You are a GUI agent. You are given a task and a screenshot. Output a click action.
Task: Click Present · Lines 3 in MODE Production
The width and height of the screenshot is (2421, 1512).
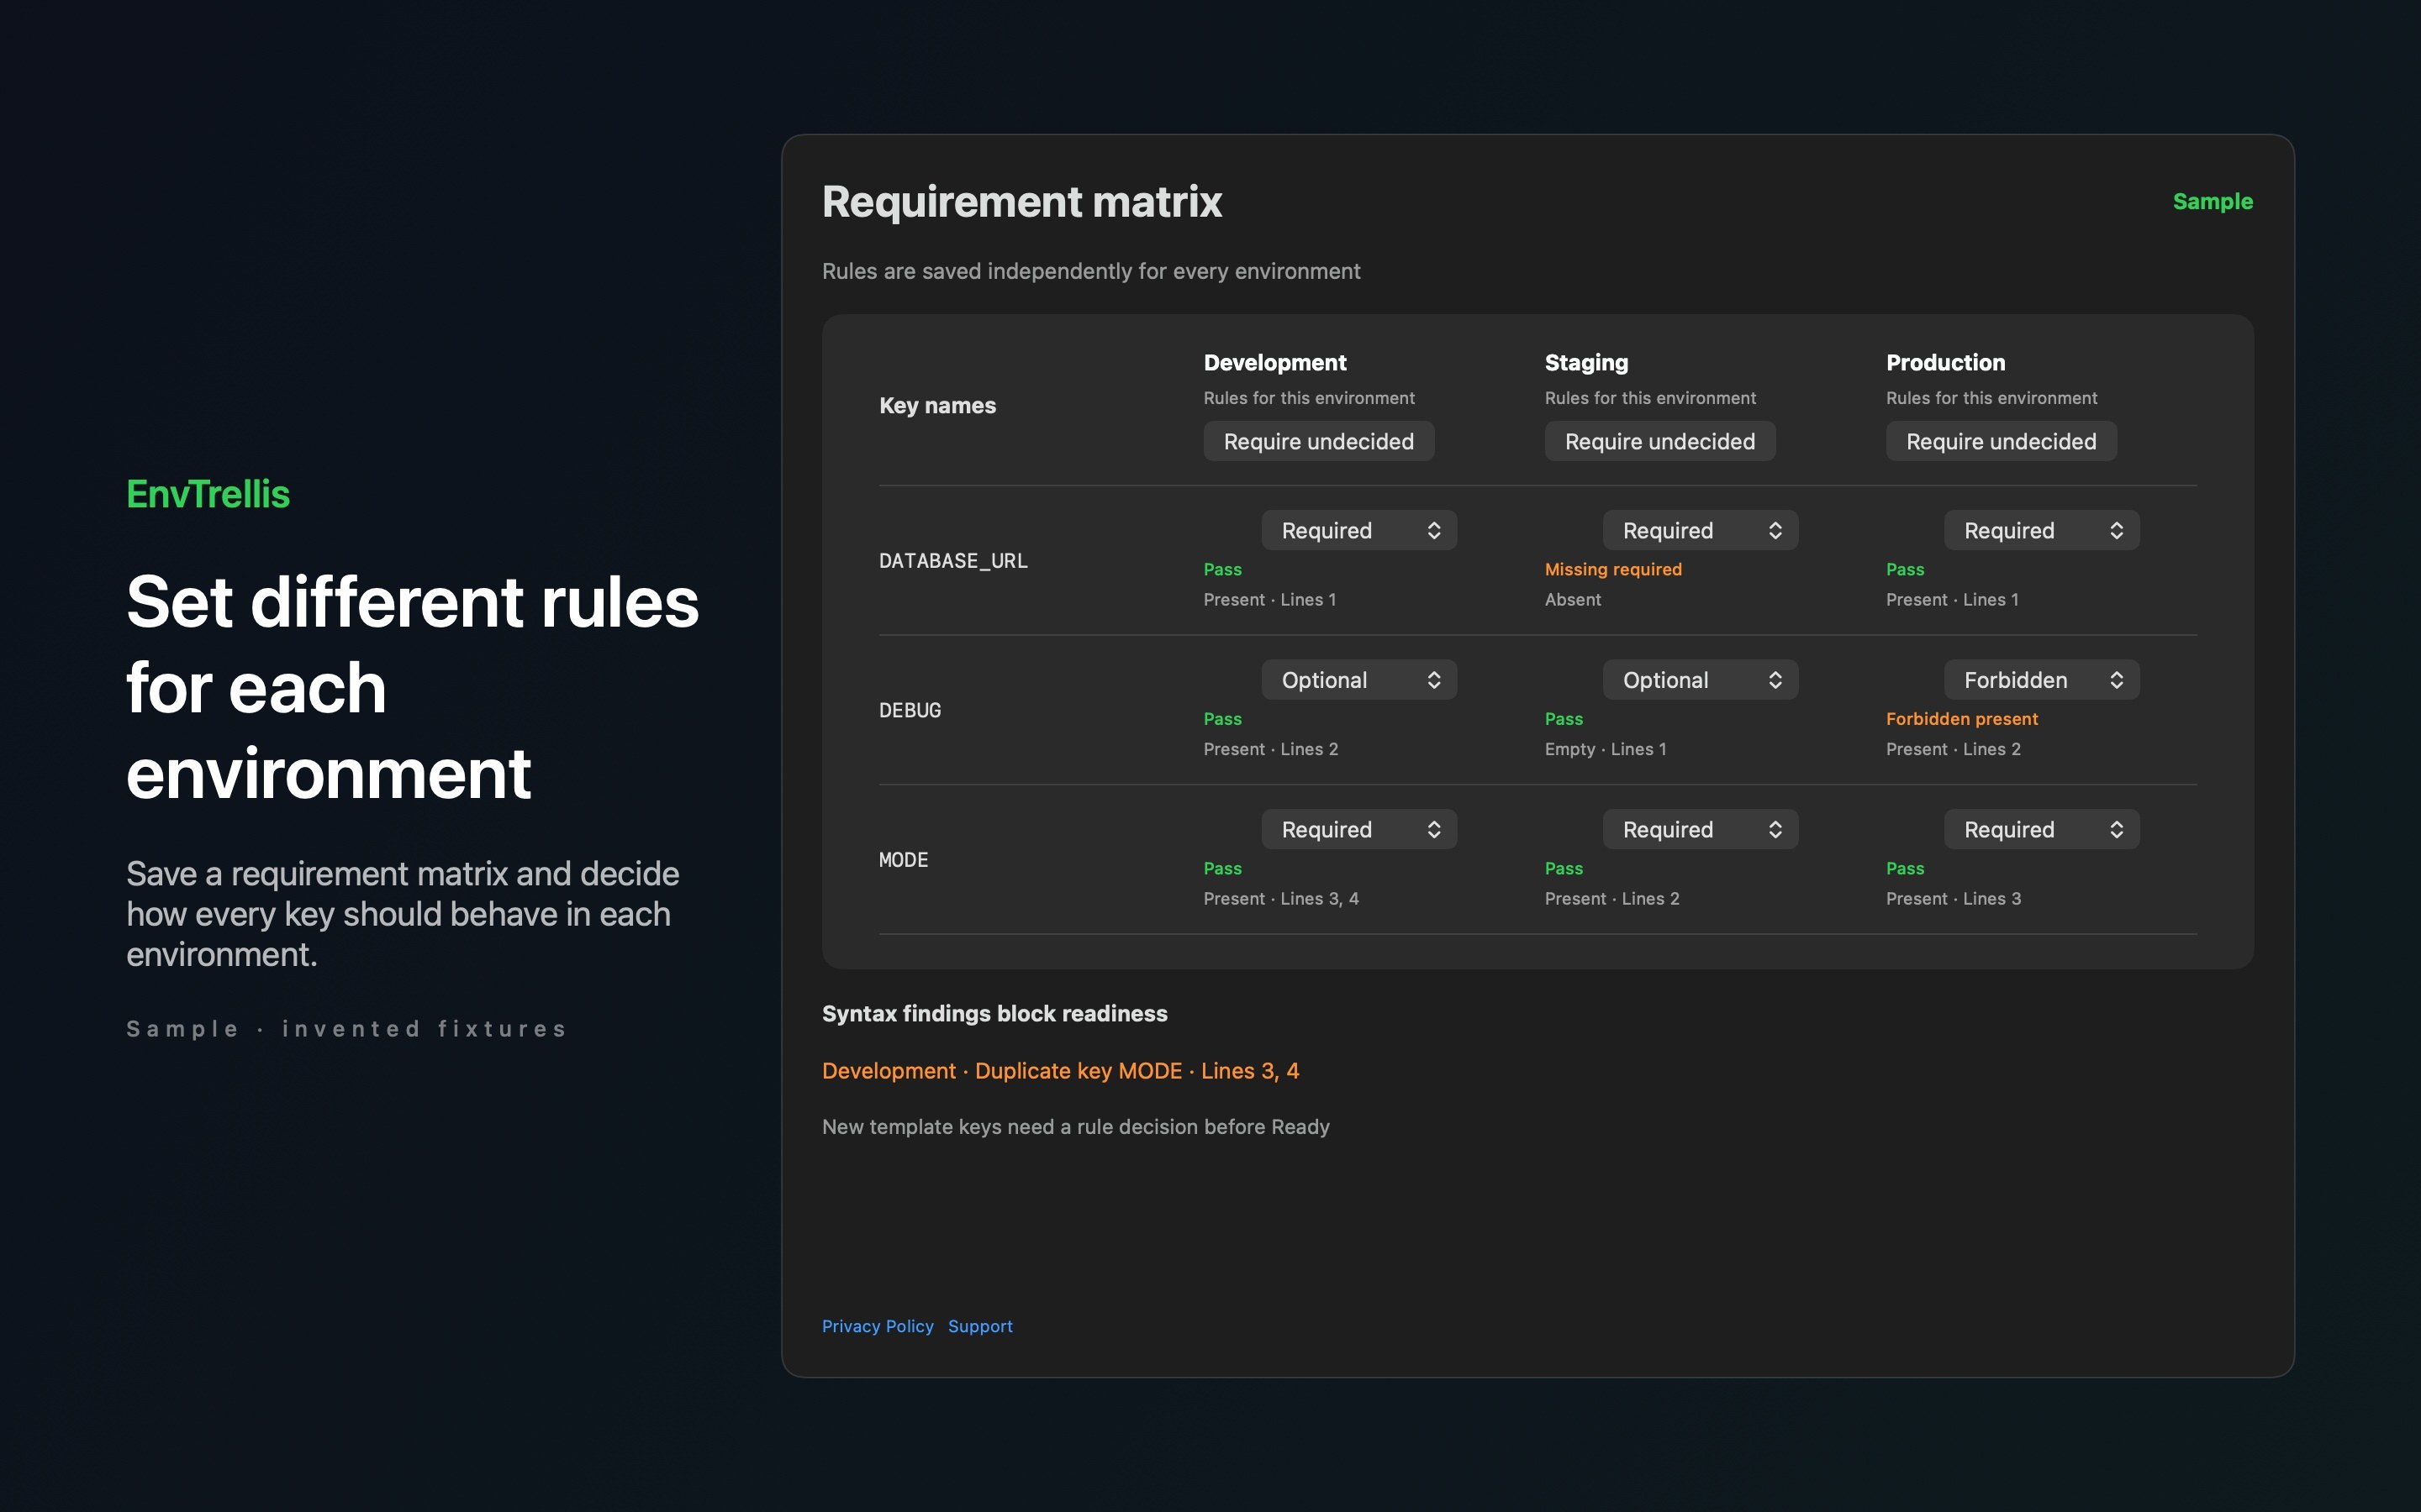(x=1953, y=899)
